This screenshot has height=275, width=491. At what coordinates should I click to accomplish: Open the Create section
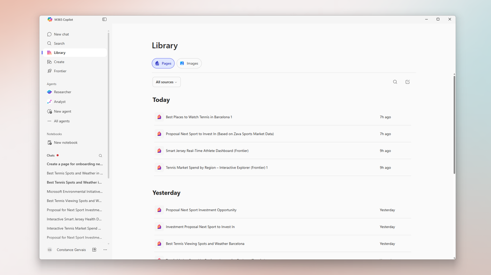tap(75, 62)
